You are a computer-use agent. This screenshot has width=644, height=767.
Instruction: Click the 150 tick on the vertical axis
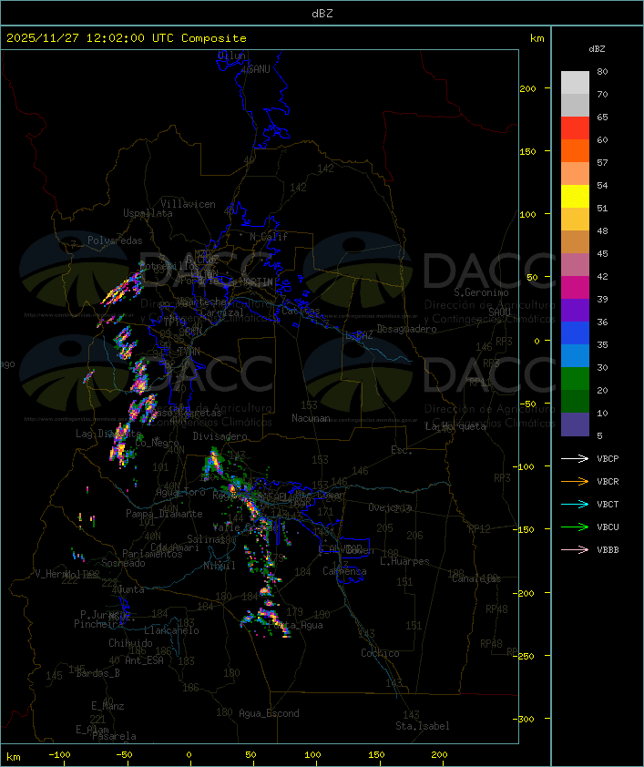click(x=527, y=151)
